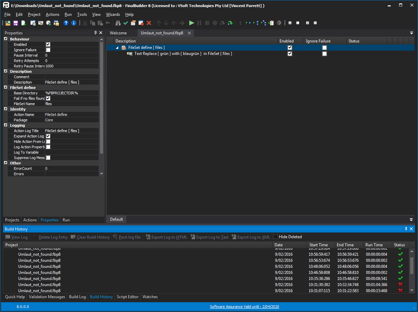Collapse the Behaviour property group
The width and height of the screenshot is (418, 312).
[6, 39]
